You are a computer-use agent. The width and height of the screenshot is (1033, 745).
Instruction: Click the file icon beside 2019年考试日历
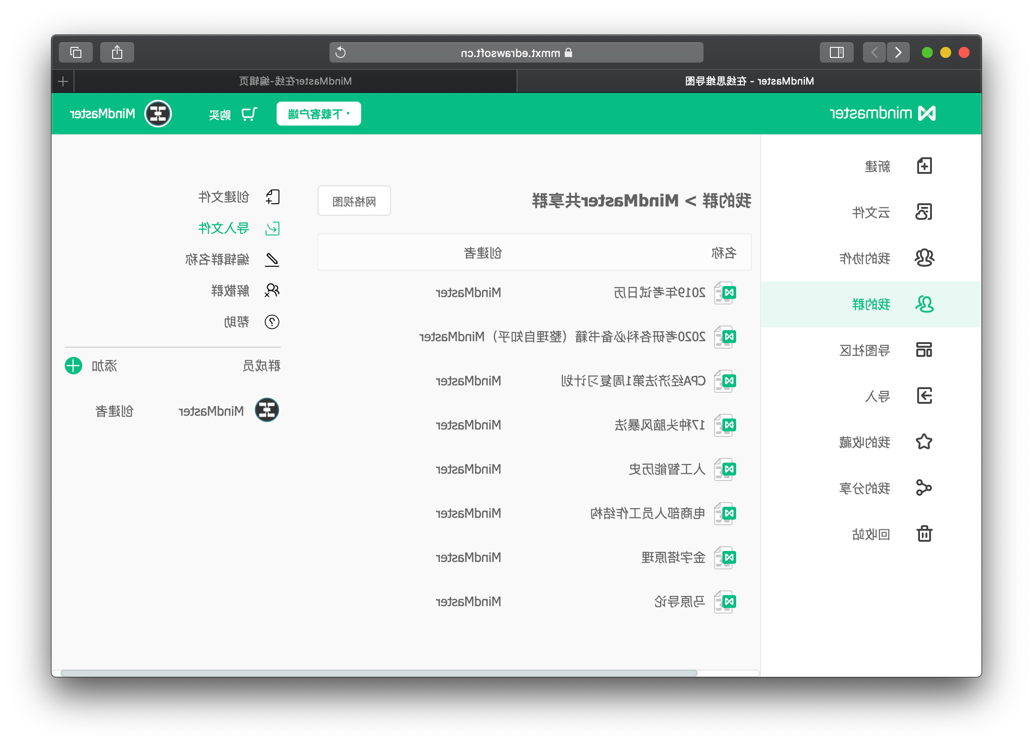point(725,292)
